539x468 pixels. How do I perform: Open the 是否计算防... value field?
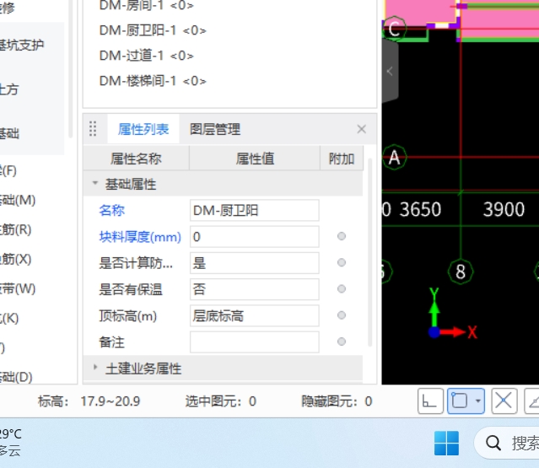(x=255, y=263)
